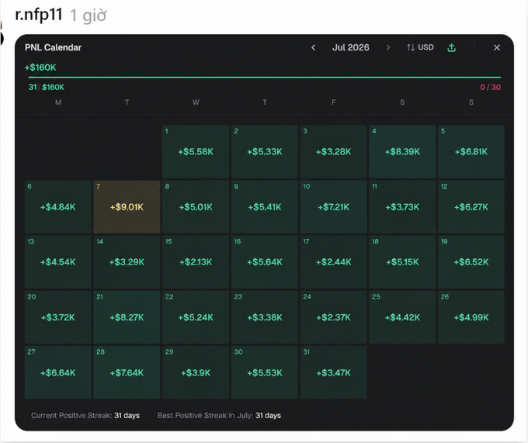Select July 11 cell showing +$3.73K
The image size is (528, 443).
click(x=402, y=206)
